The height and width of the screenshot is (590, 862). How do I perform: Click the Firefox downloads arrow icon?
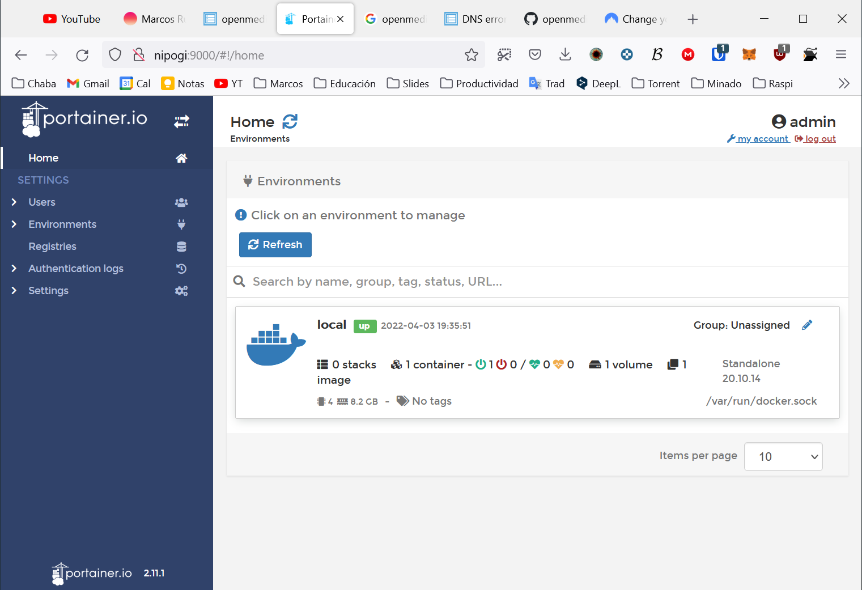pyautogui.click(x=565, y=55)
